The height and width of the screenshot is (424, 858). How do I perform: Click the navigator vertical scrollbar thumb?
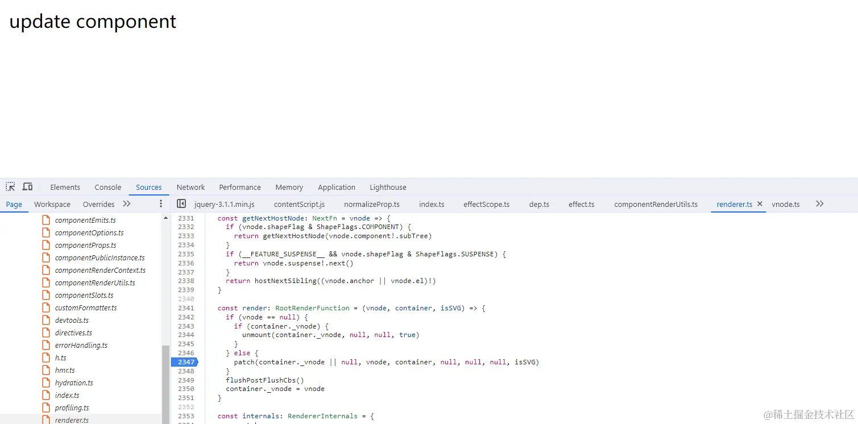tap(166, 384)
